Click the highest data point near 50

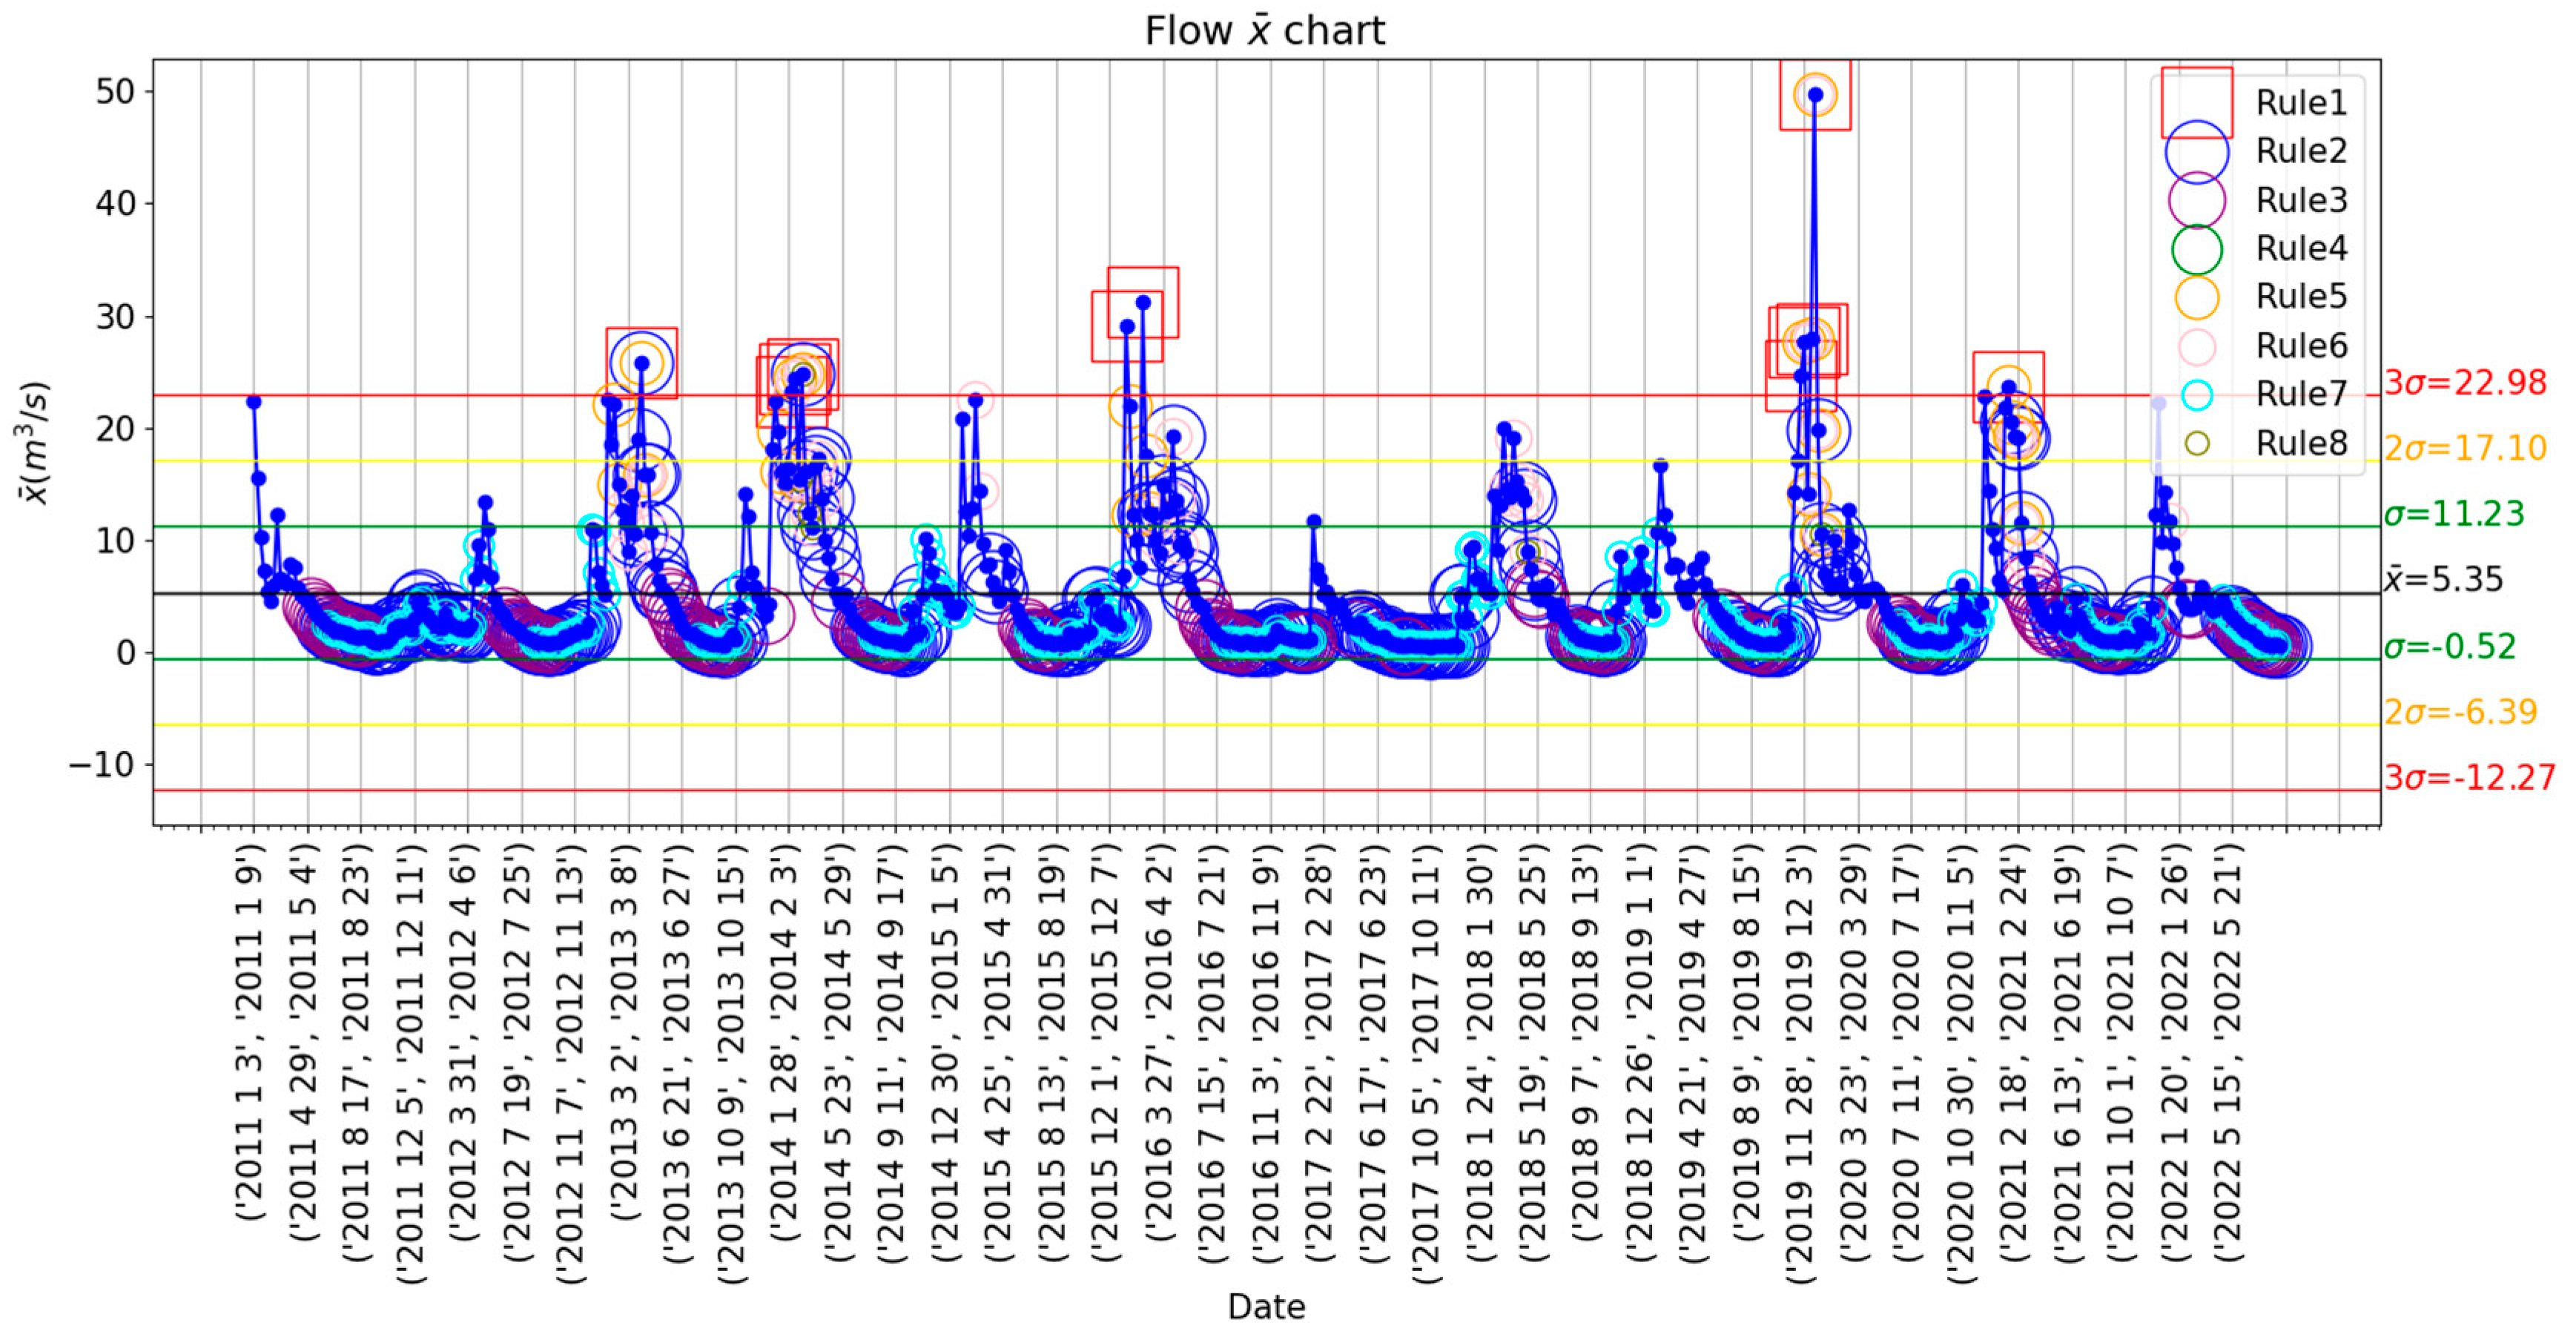[1815, 95]
